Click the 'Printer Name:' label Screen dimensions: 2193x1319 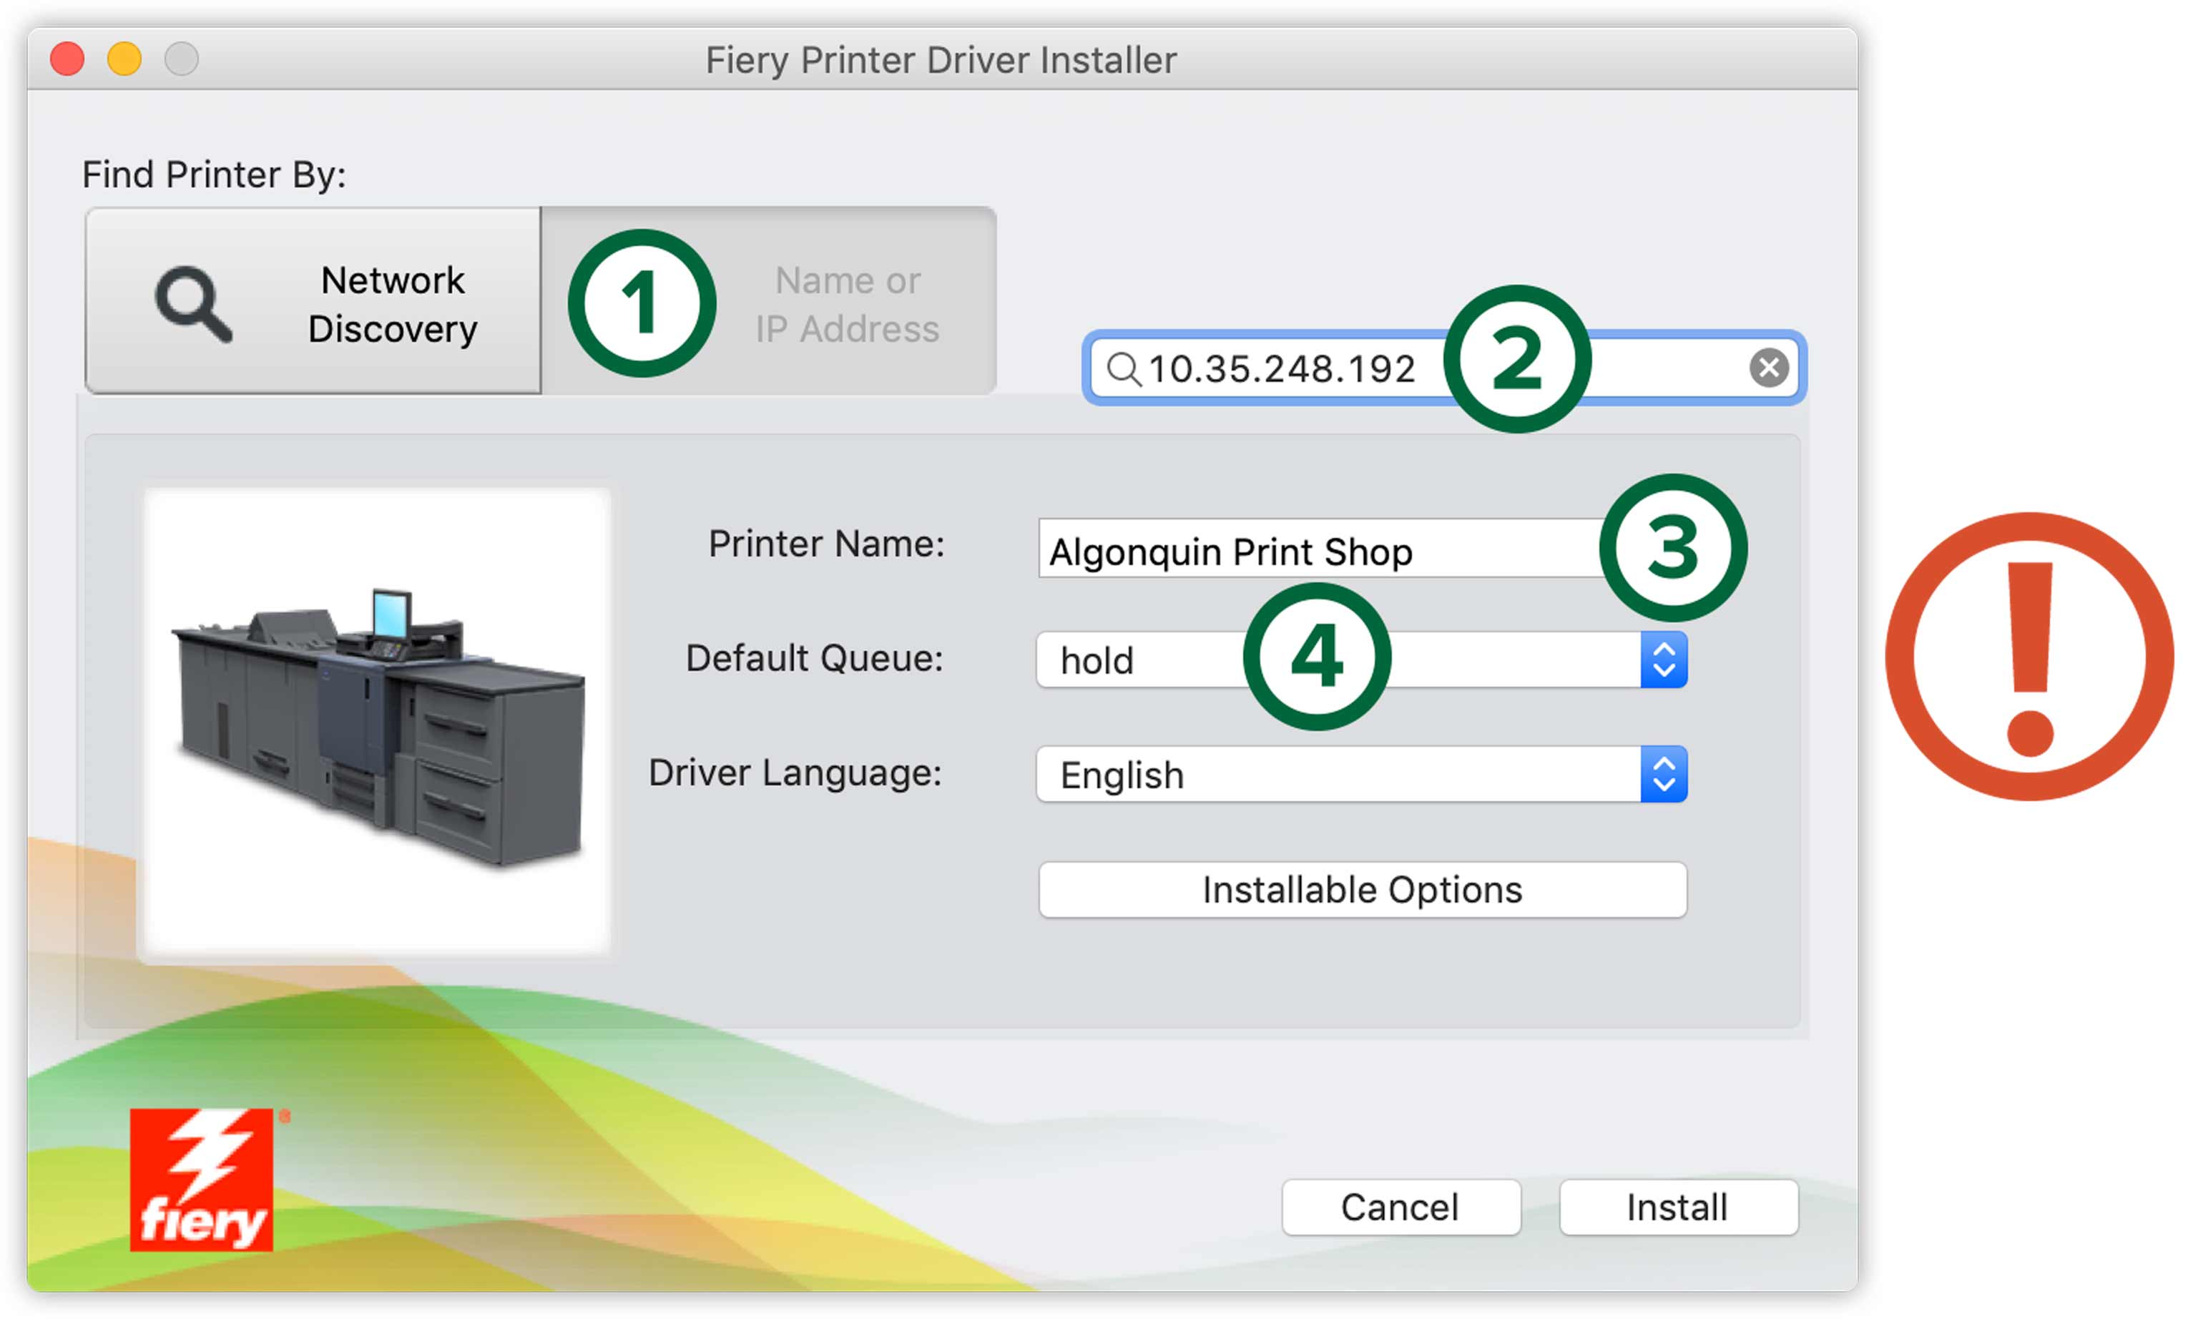click(825, 544)
